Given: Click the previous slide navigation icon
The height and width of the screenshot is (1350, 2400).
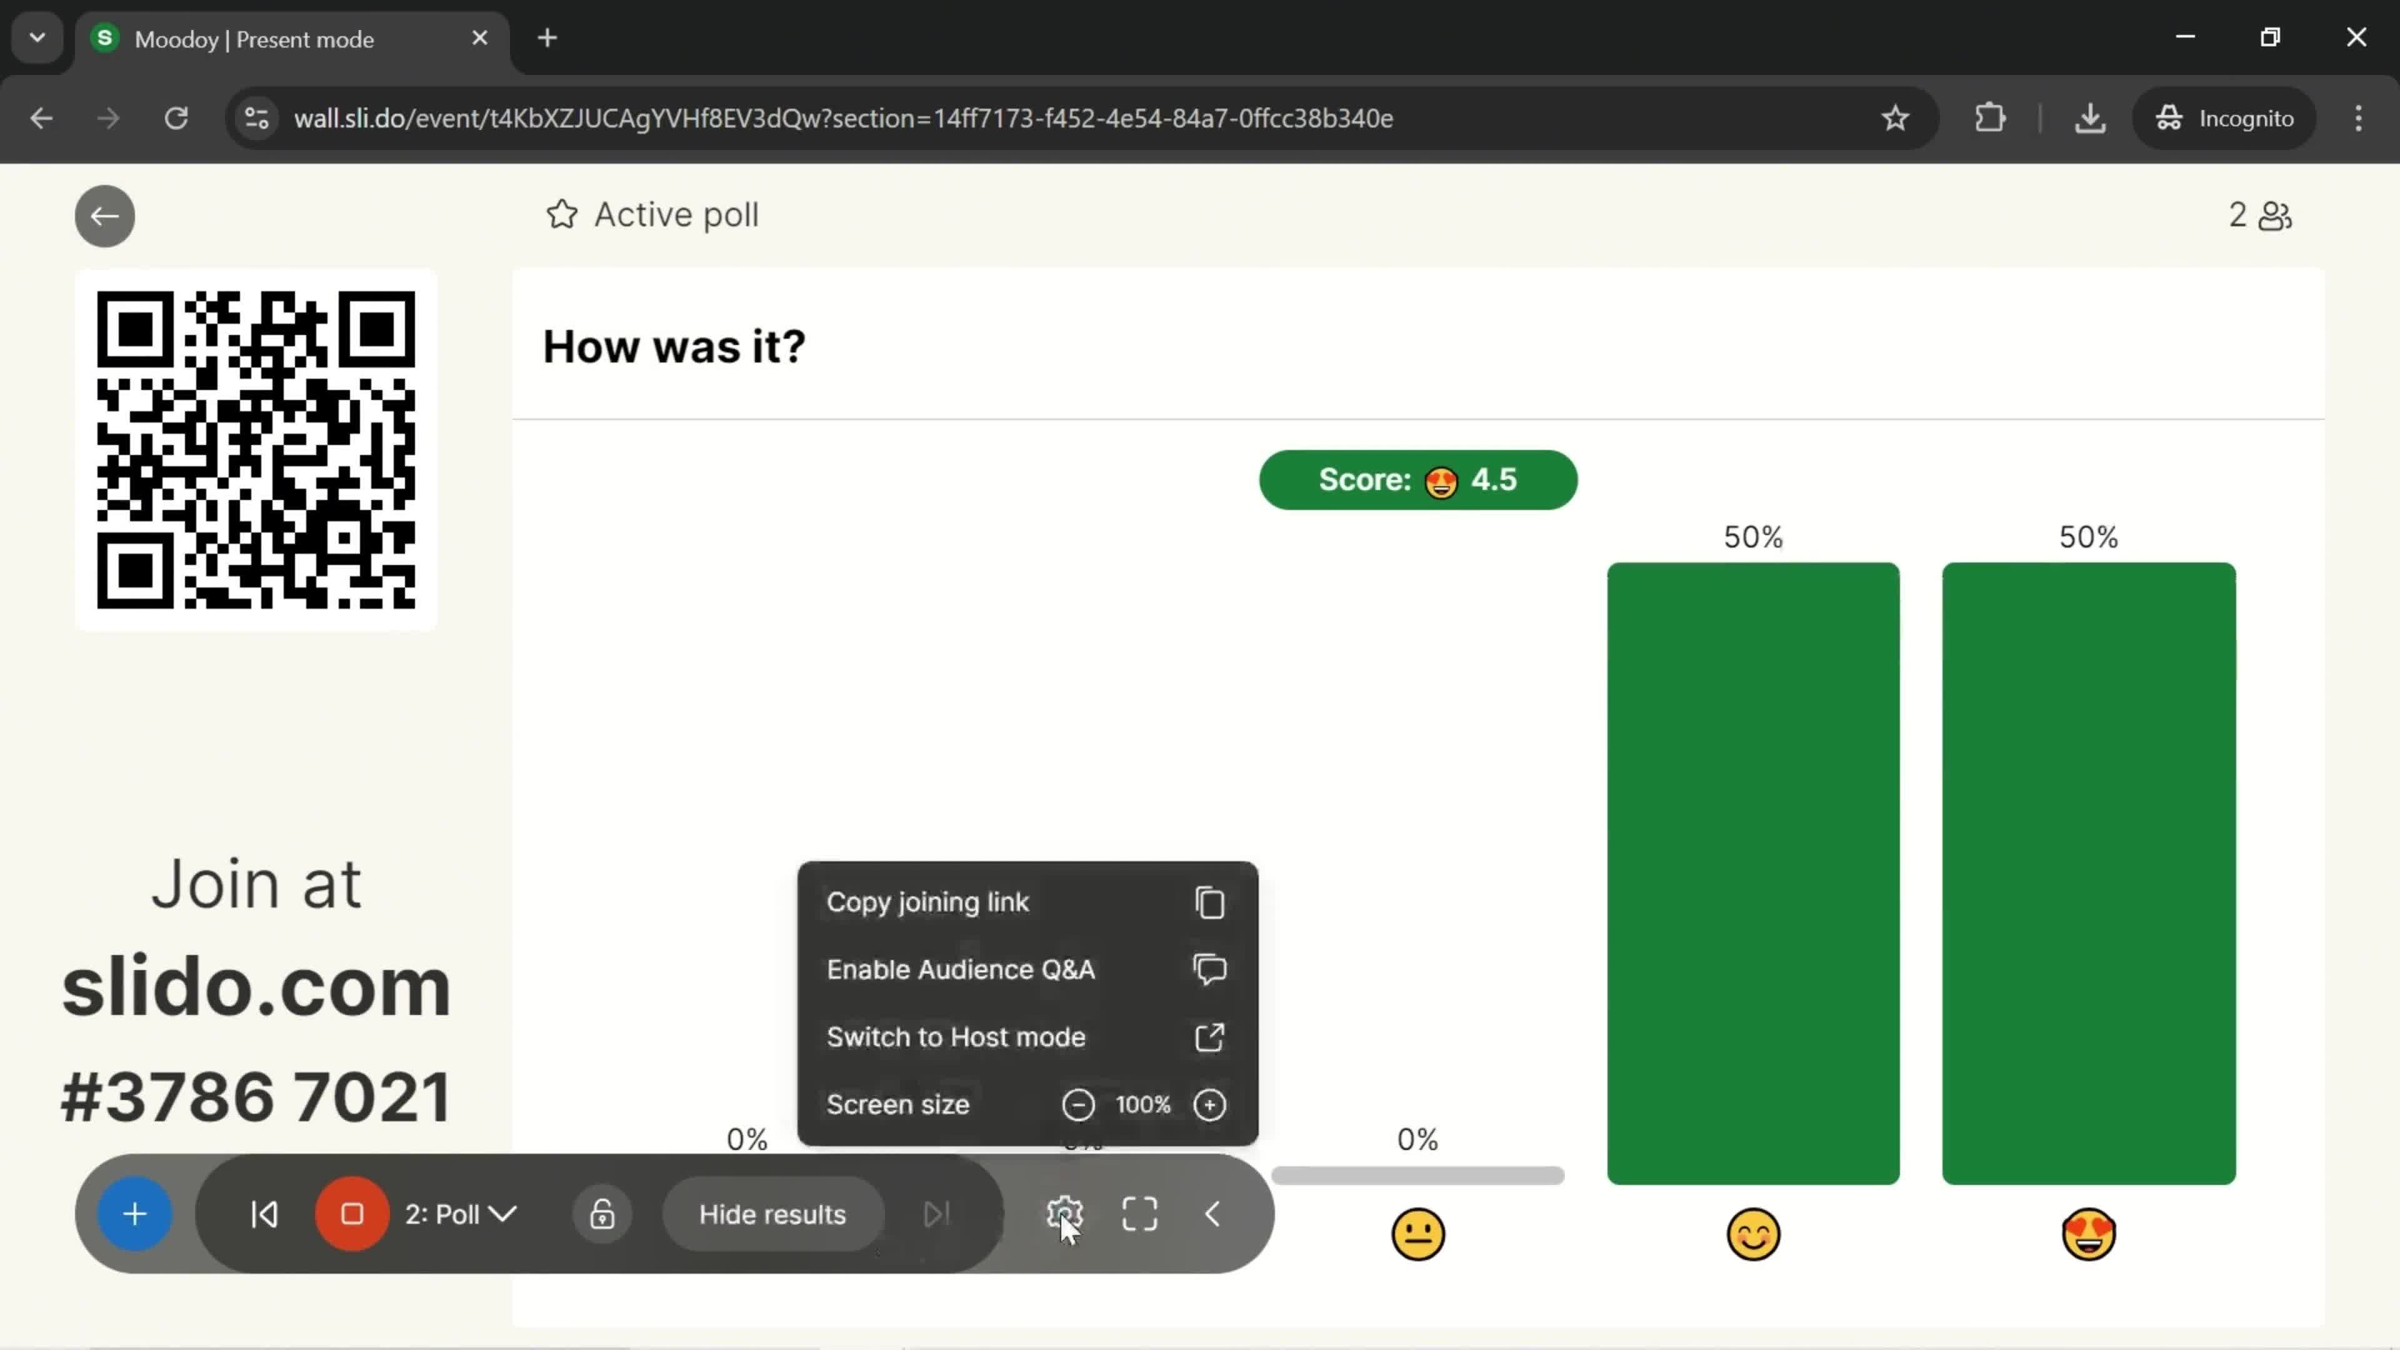Looking at the screenshot, I should click(264, 1215).
